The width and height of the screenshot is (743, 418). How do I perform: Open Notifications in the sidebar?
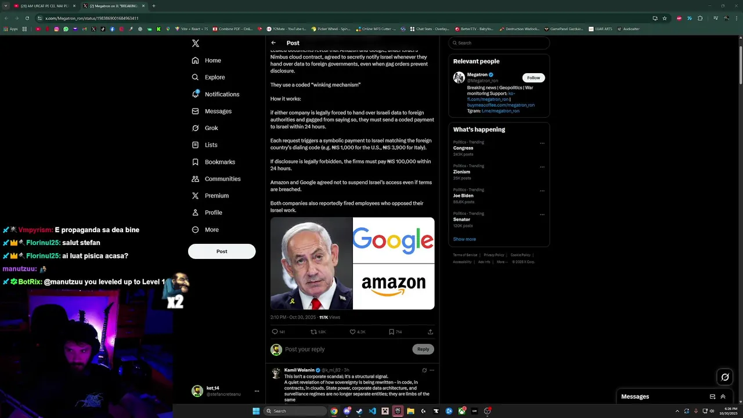pos(215,94)
